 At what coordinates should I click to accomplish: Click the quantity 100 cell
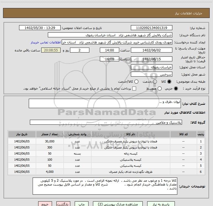click(x=50, y=160)
